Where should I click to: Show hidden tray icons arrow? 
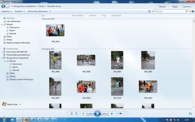click(163, 120)
